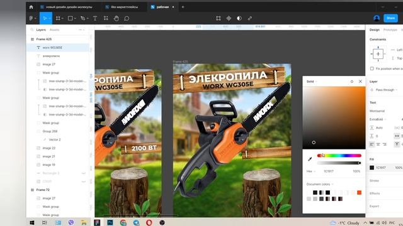403x226 pixels.
Task: Click the Use as mask icon
Action: [239, 18]
